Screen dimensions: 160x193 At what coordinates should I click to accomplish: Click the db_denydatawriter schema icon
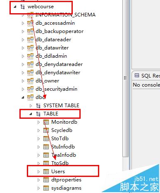click(x=30, y=73)
